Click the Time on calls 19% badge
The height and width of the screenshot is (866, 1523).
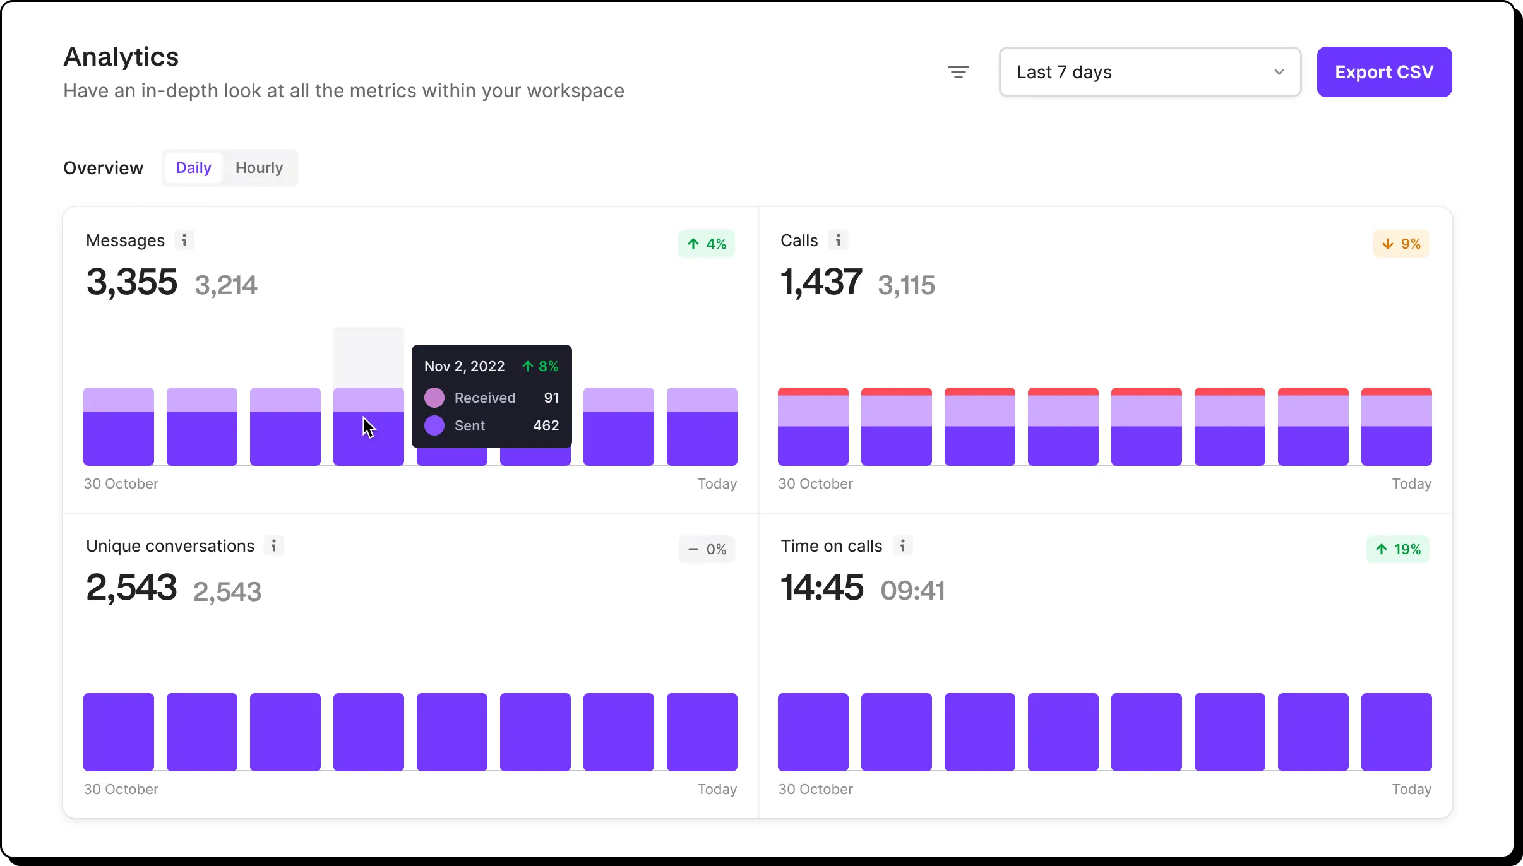pyautogui.click(x=1397, y=549)
